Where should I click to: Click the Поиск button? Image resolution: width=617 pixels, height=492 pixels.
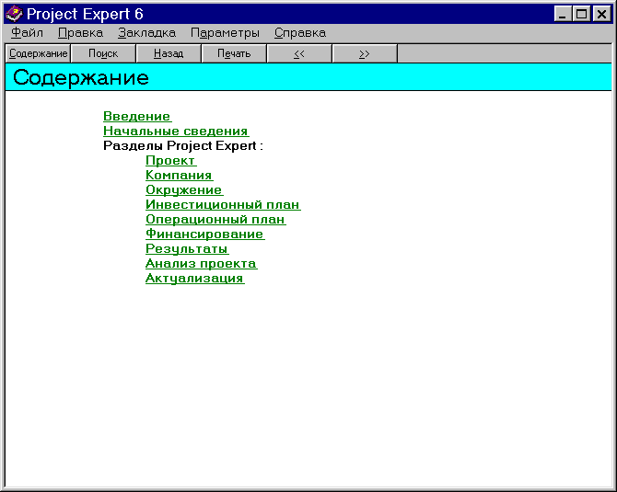(x=103, y=53)
